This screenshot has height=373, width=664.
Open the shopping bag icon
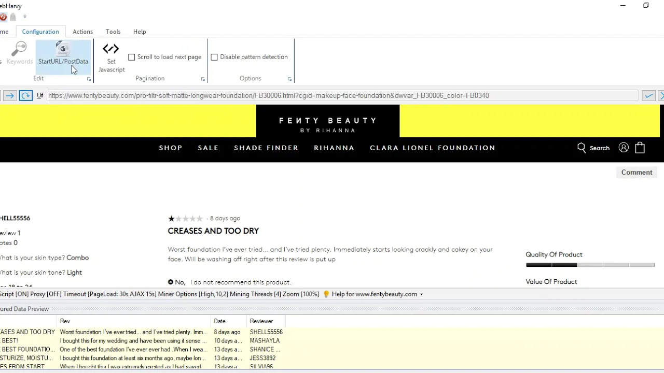point(640,148)
